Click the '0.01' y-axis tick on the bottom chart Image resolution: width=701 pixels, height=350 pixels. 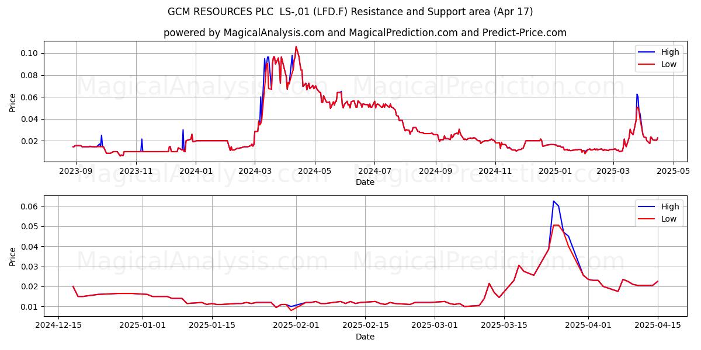click(30, 307)
